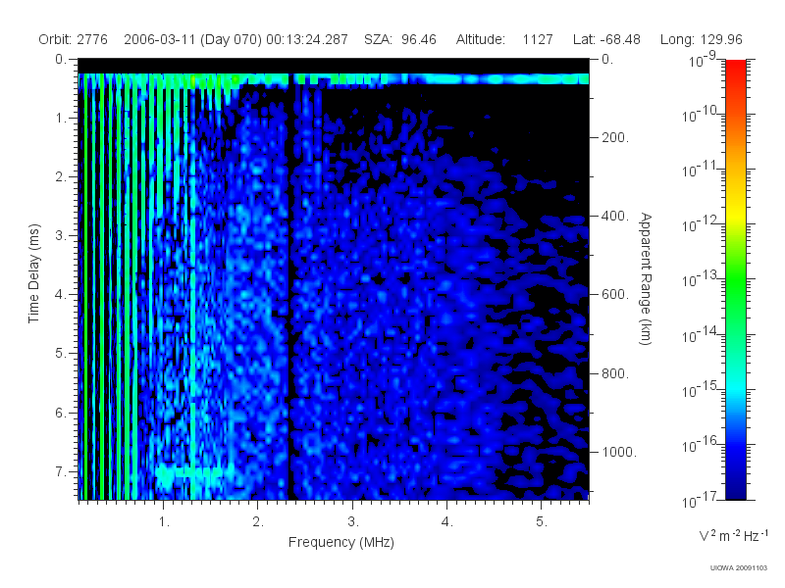Click the '2.' frequency axis tick label
785x588 pixels.
(x=258, y=522)
